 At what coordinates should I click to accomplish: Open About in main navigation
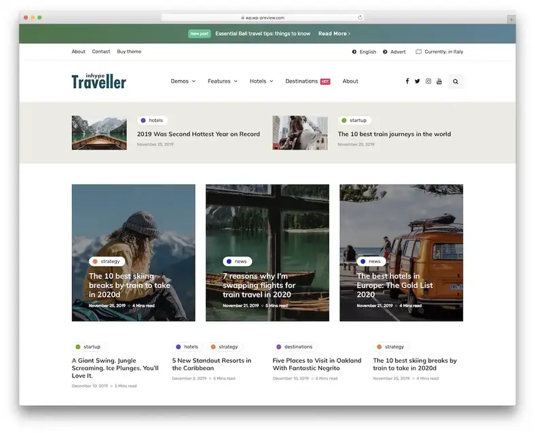[350, 81]
